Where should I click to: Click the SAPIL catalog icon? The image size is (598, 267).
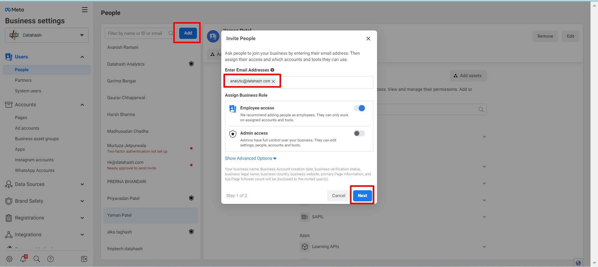click(x=305, y=217)
